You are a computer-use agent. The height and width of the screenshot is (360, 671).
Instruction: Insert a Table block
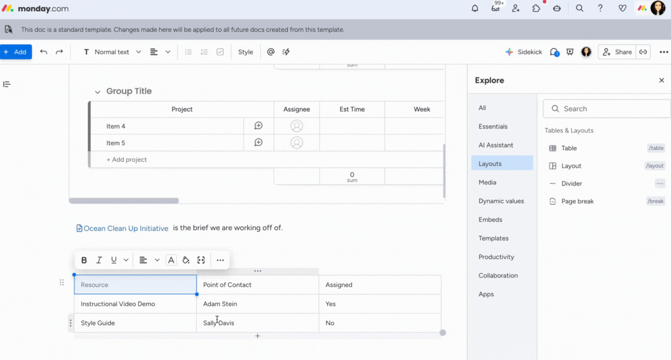pos(606,148)
